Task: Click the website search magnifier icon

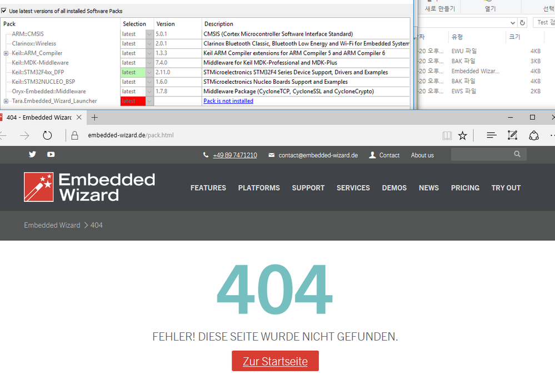Action: tap(517, 154)
